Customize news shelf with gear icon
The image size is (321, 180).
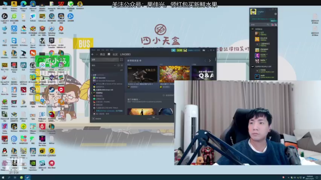pos(140,61)
